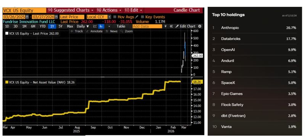Viewport: 305px width, 139px height.
Task: Expand the Edit menu
Action: (x=133, y=10)
